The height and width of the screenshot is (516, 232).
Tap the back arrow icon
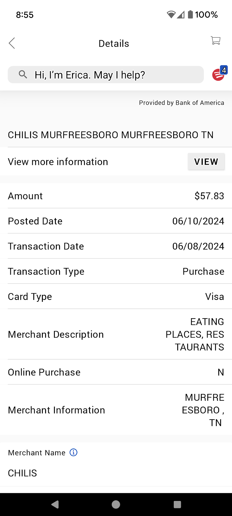point(12,43)
